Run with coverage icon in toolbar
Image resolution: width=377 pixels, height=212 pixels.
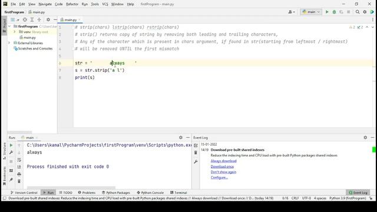(x=341, y=12)
